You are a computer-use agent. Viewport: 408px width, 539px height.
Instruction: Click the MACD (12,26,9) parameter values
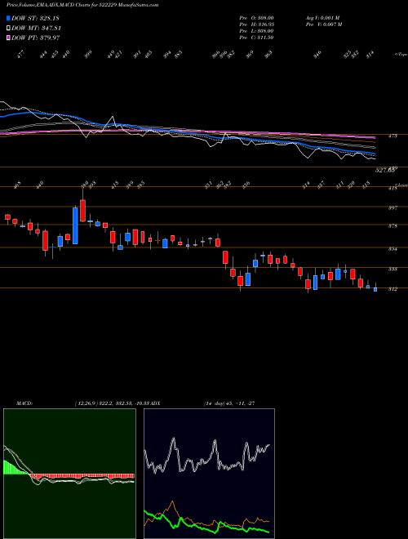(x=113, y=403)
